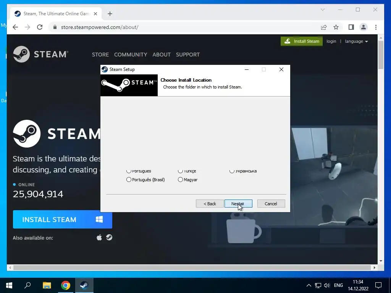This screenshot has height=293, width=391.
Task: Open the ABOUT menu item
Action: [x=162, y=55]
